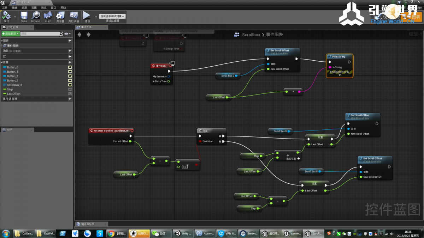Click the Windows Start button
The height and width of the screenshot is (238, 424).
click(6, 233)
